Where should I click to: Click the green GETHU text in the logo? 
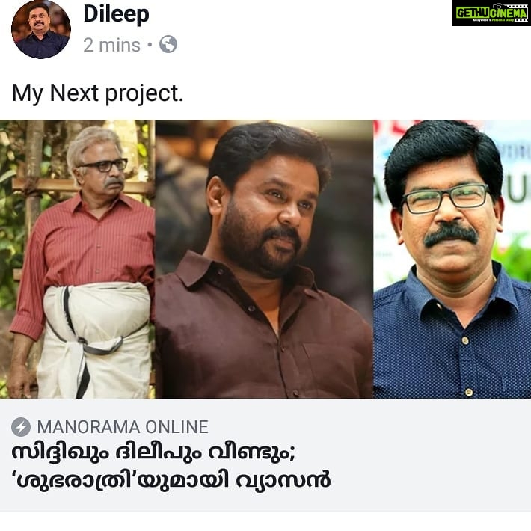pos(473,13)
